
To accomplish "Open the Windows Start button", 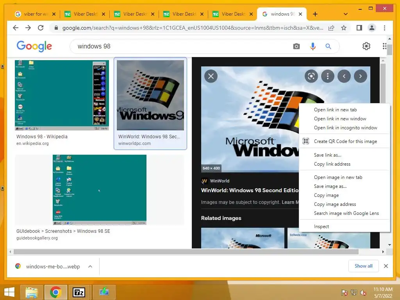I will (9, 292).
